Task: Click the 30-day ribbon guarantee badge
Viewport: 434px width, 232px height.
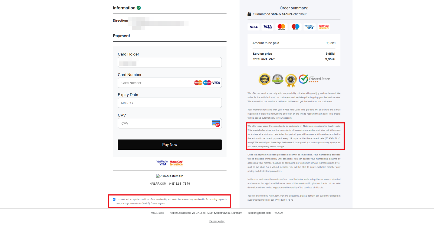Action: tap(291, 80)
